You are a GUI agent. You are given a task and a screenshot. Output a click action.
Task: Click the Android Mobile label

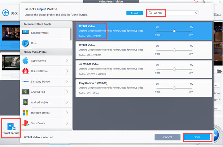39,102
